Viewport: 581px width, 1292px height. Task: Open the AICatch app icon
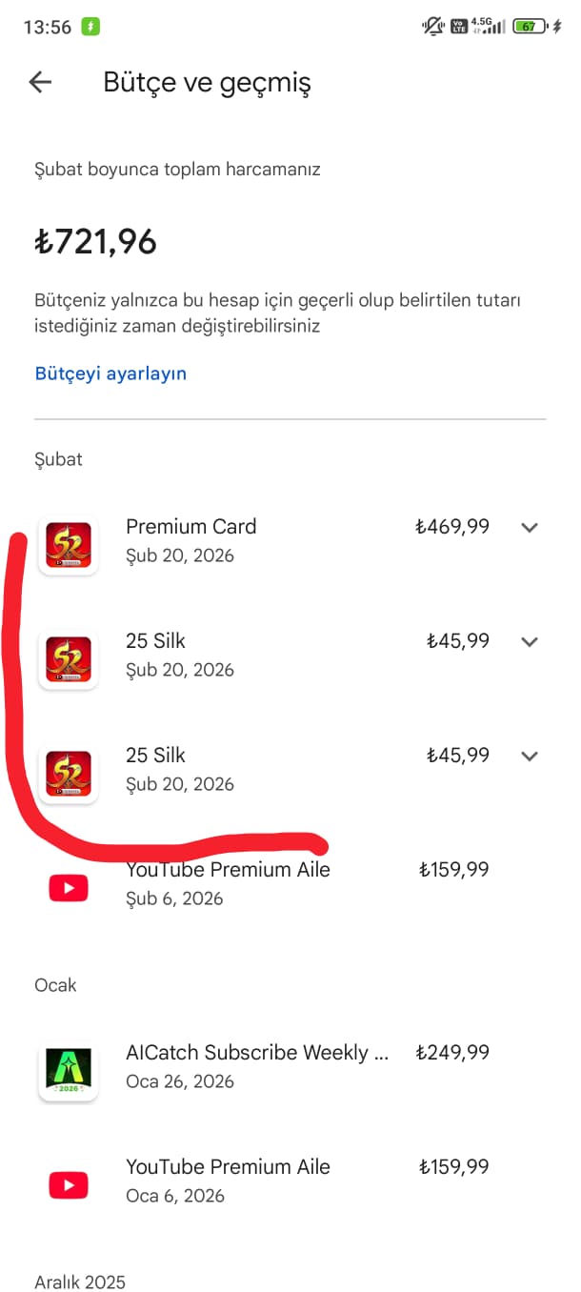pos(69,1071)
